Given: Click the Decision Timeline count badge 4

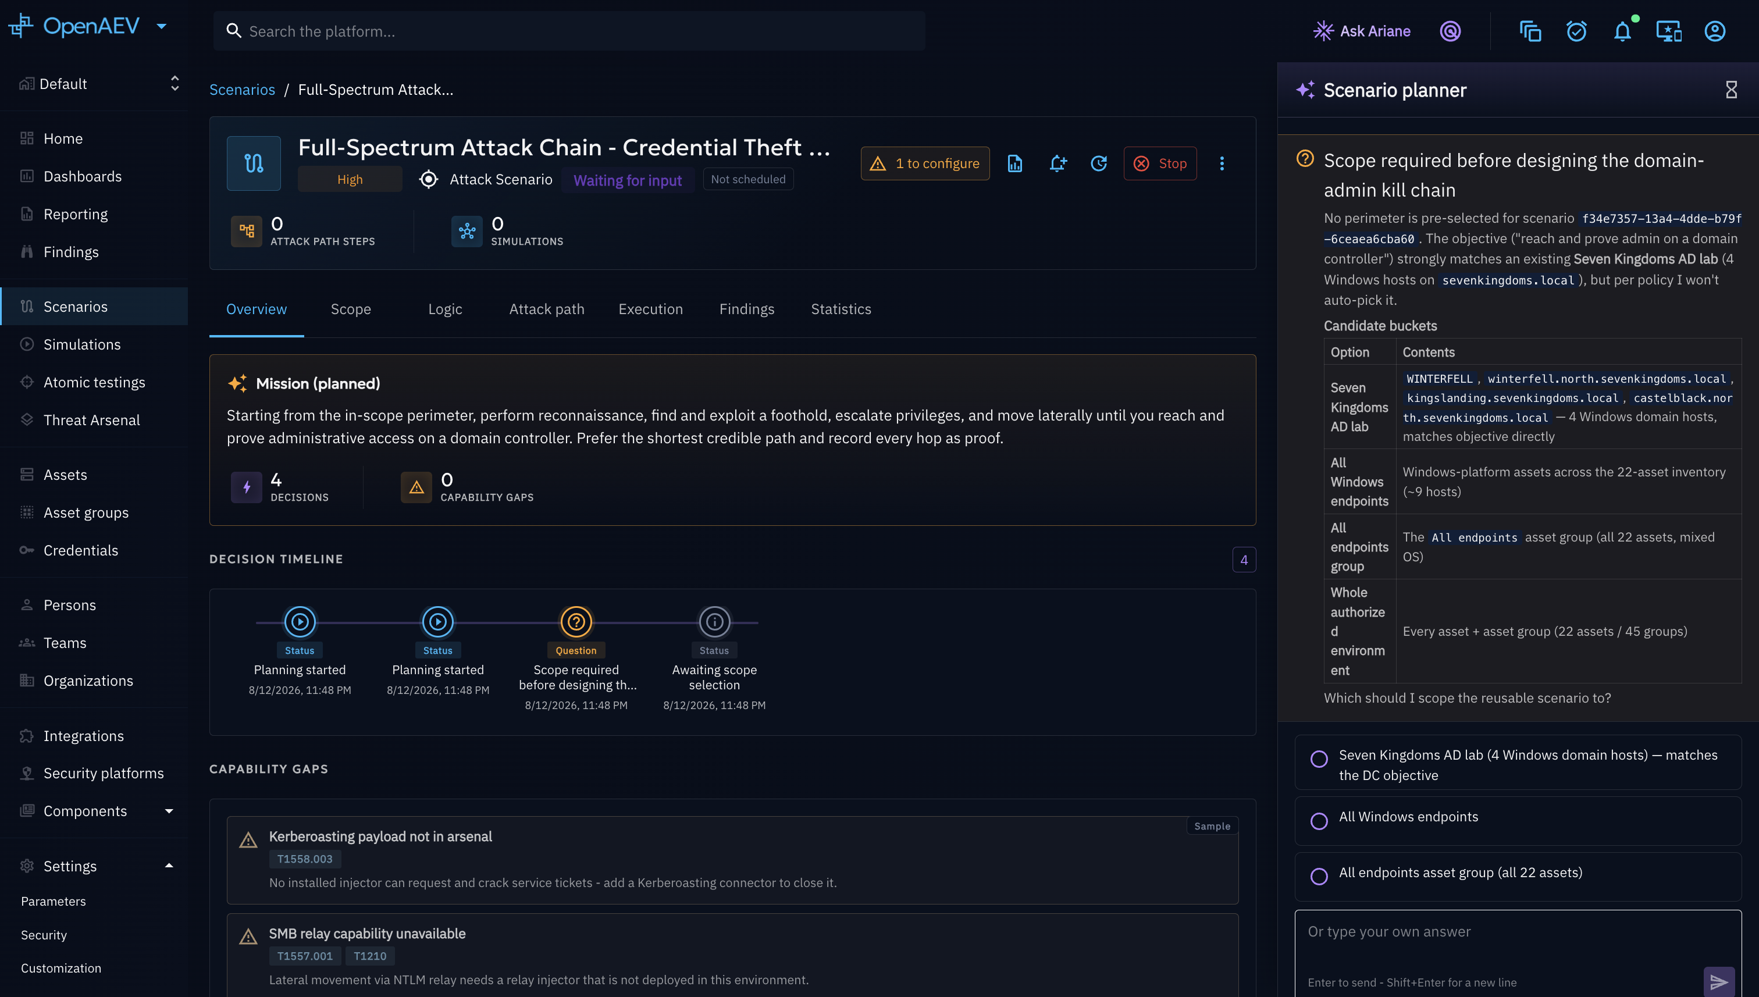Looking at the screenshot, I should point(1244,560).
